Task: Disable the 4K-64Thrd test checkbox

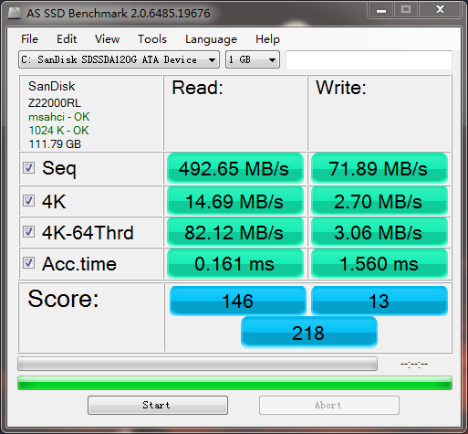Action: pyautogui.click(x=29, y=232)
